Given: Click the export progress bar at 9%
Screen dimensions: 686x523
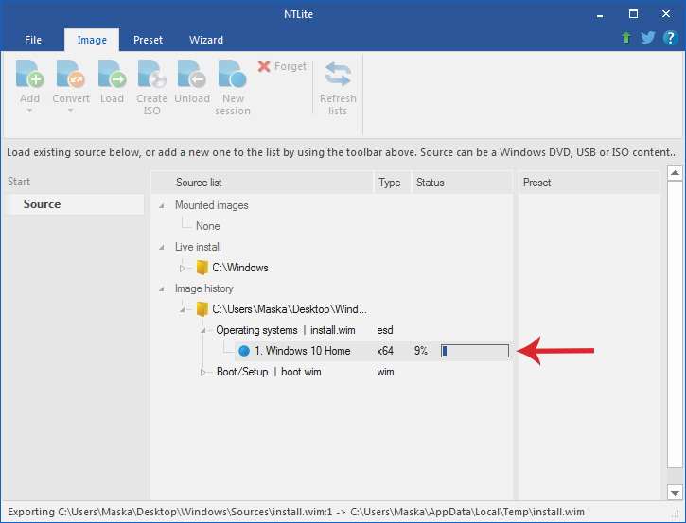Looking at the screenshot, I should pyautogui.click(x=475, y=351).
